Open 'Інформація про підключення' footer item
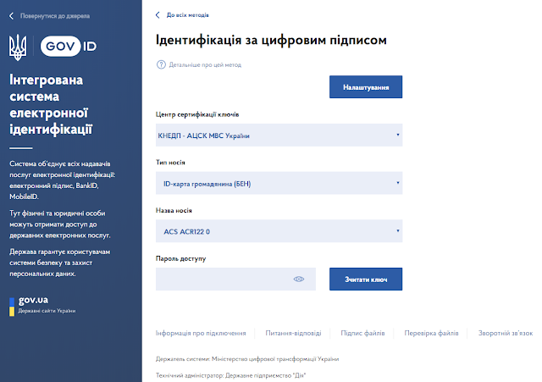This screenshot has width=542, height=382. [x=201, y=334]
